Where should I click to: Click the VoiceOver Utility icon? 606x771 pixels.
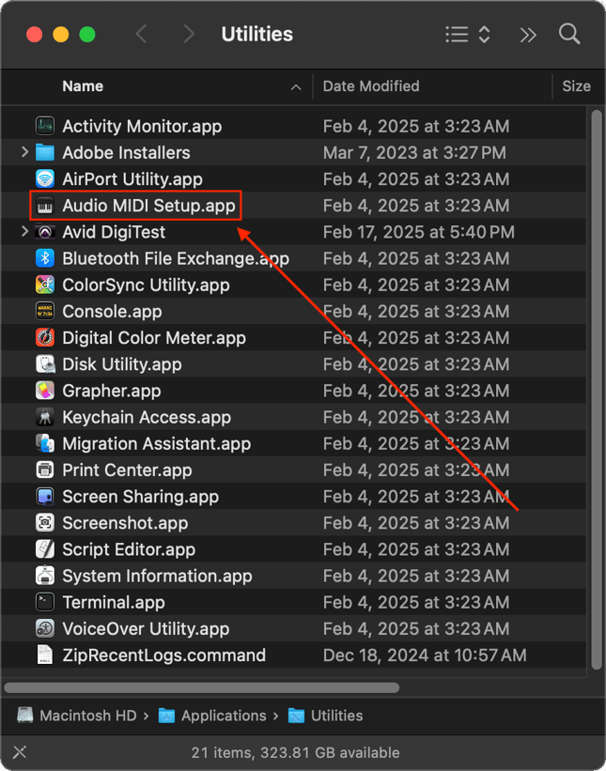coord(45,629)
